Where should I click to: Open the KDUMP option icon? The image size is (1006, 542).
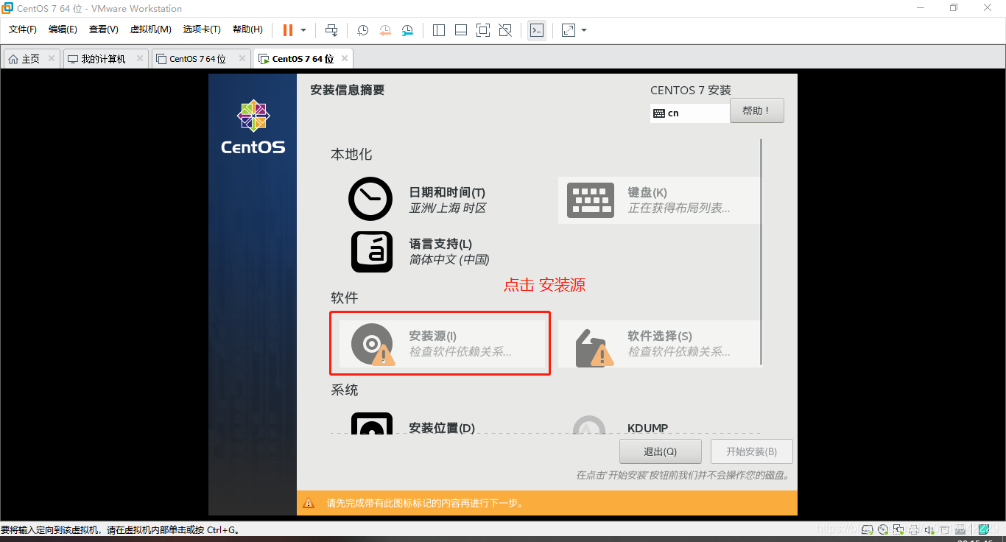[589, 425]
